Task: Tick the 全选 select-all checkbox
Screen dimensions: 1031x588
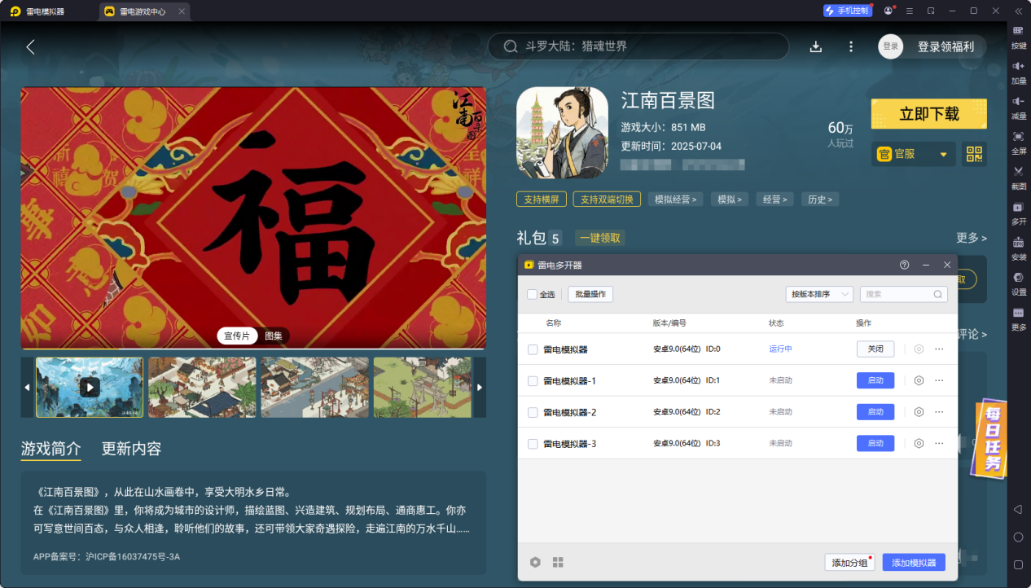Action: pyautogui.click(x=532, y=294)
